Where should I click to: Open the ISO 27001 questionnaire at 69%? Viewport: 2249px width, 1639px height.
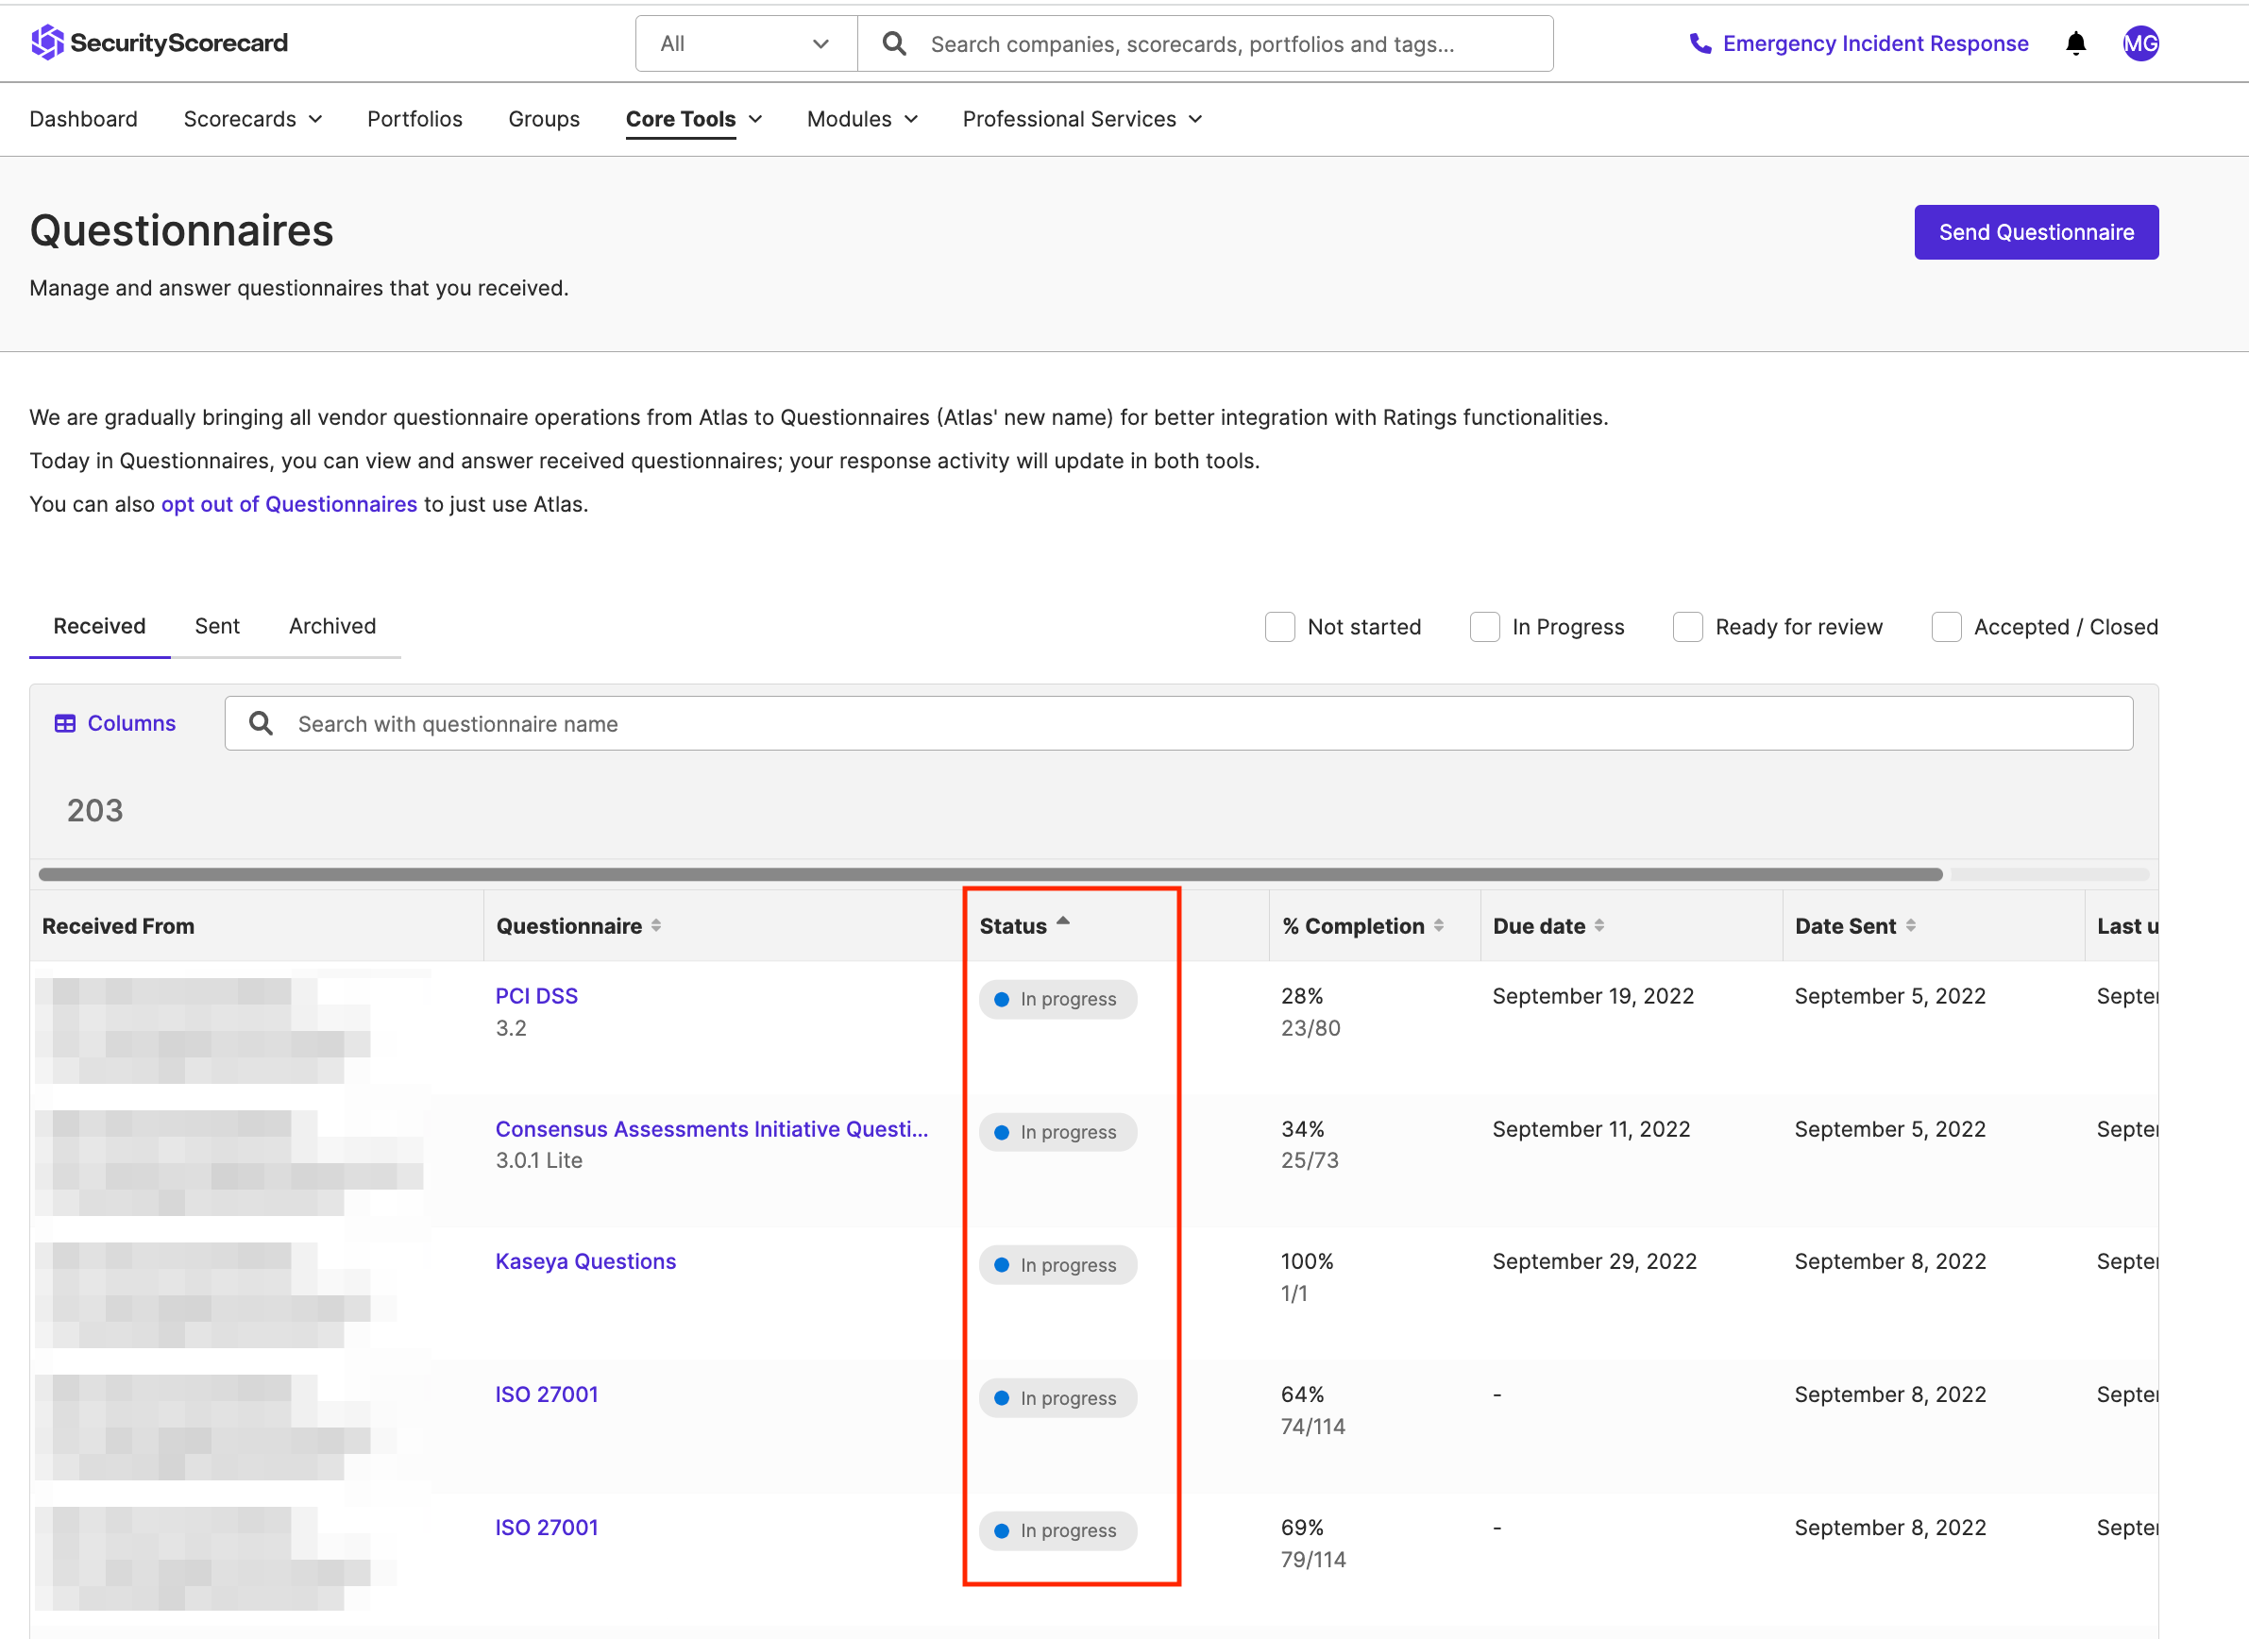tap(547, 1528)
